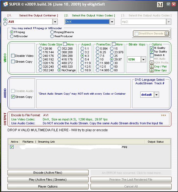Screen dimensions: 178x192
Task: Enable video Stream Copy checkbox
Action: (13, 62)
